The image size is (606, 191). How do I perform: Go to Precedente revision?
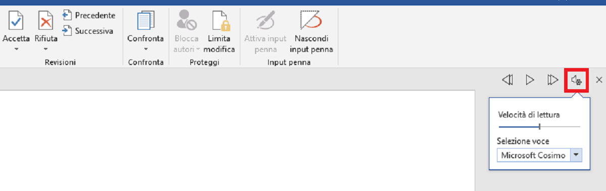point(89,16)
